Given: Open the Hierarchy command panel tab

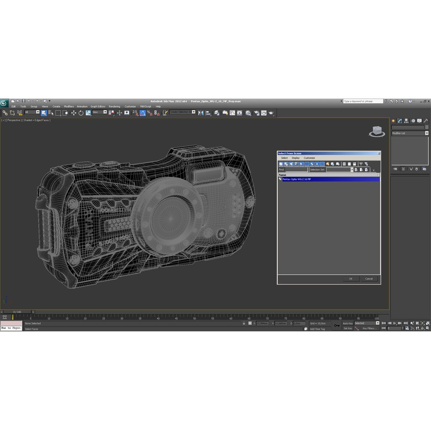Looking at the screenshot, I should (406, 121).
